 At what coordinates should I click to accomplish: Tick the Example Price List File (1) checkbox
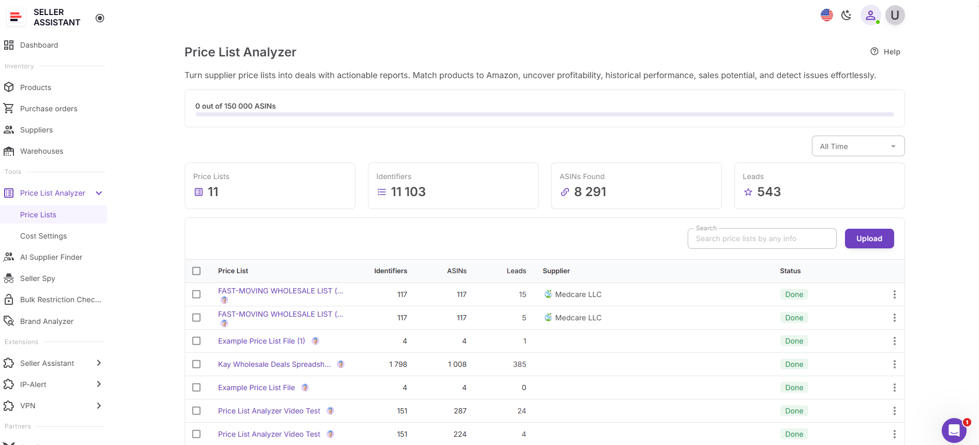click(197, 341)
